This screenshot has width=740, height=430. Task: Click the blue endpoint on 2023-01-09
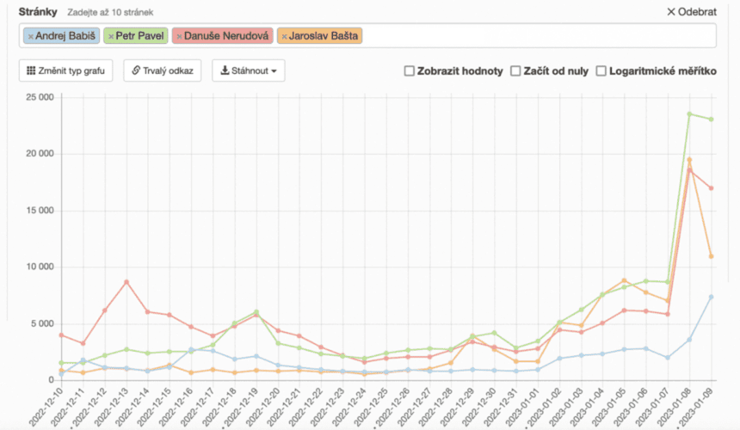point(711,297)
